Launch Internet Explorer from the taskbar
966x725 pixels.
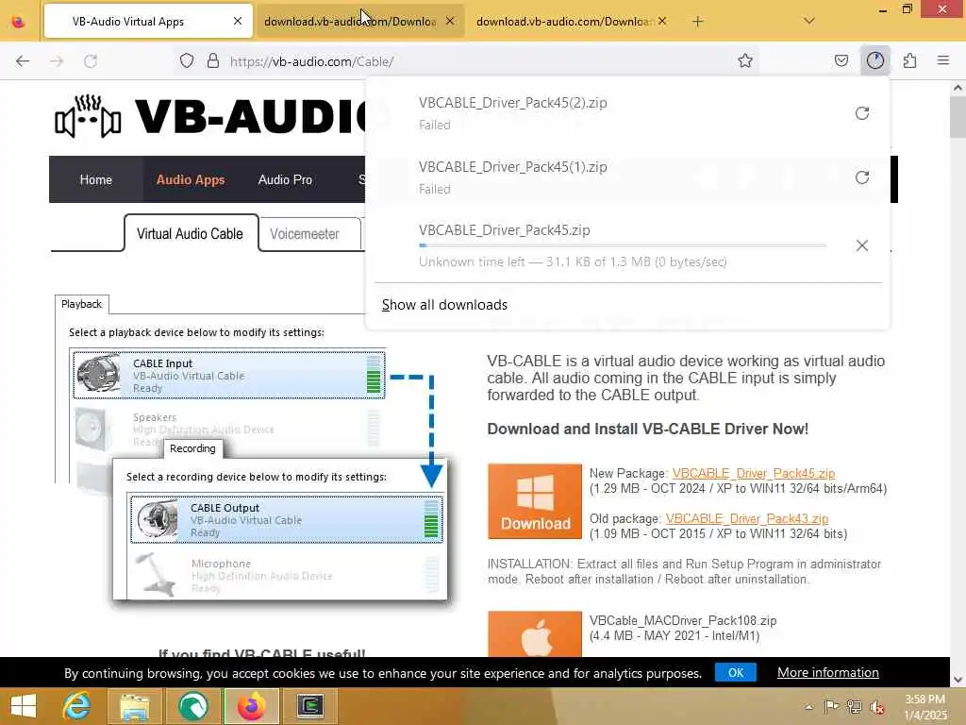click(x=76, y=706)
